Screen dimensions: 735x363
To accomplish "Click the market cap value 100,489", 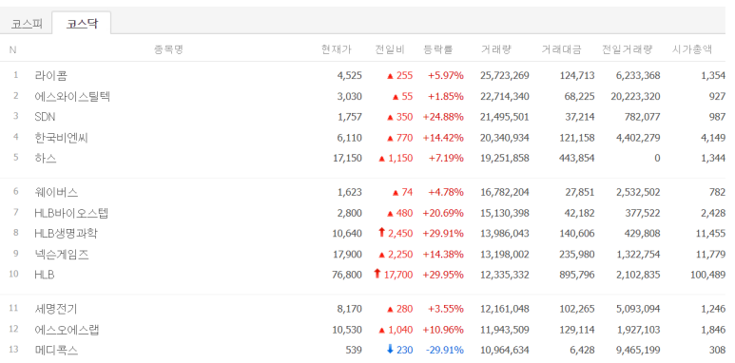I will click(707, 275).
